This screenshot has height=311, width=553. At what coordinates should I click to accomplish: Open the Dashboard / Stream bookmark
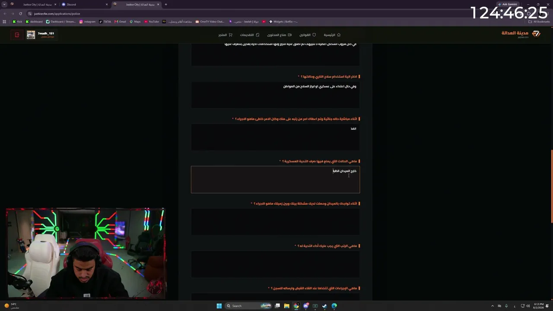(61, 22)
